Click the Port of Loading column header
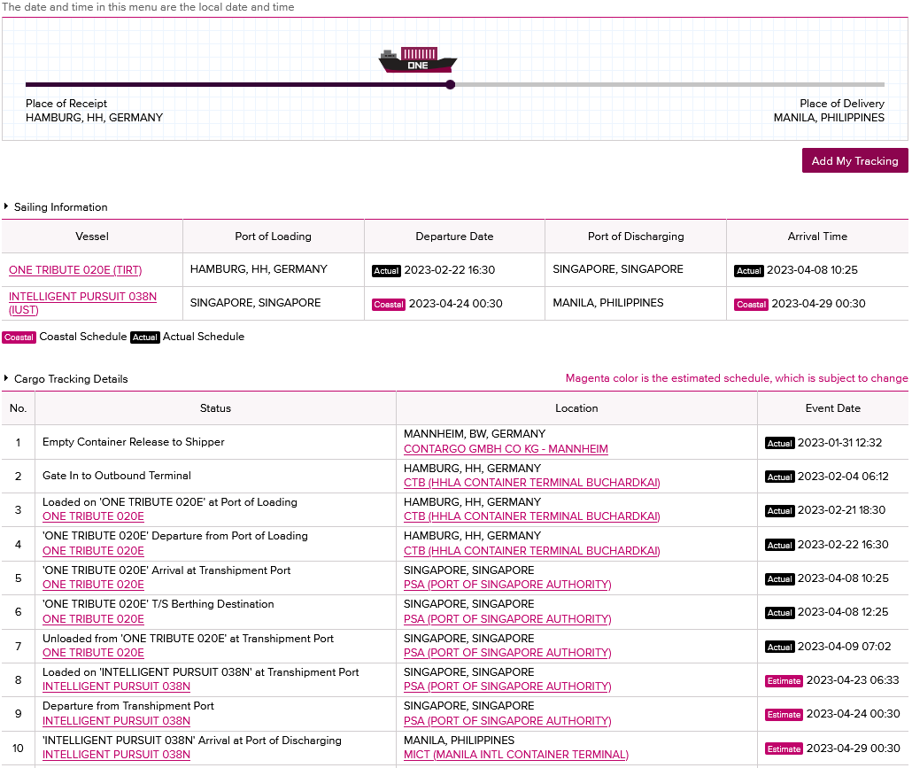912x768 pixels. tap(274, 237)
